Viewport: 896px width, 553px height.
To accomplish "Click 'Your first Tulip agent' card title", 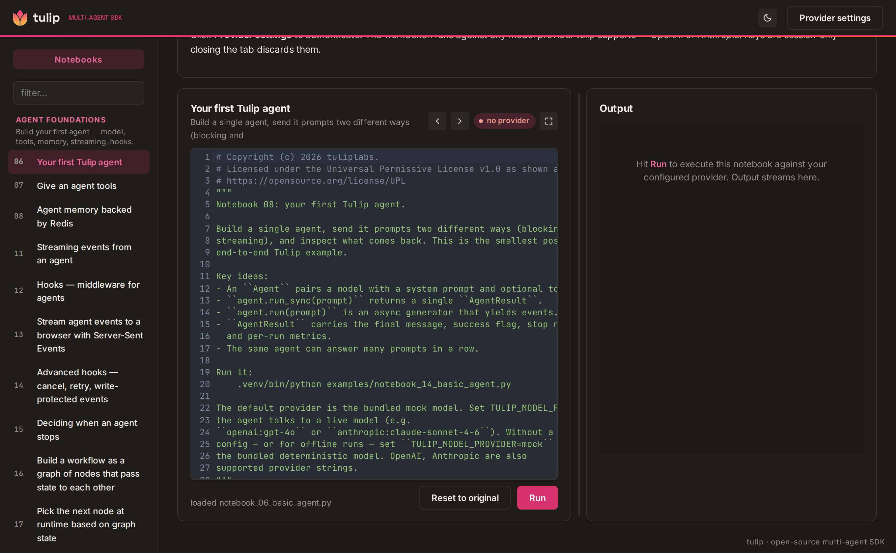I will tap(240, 108).
